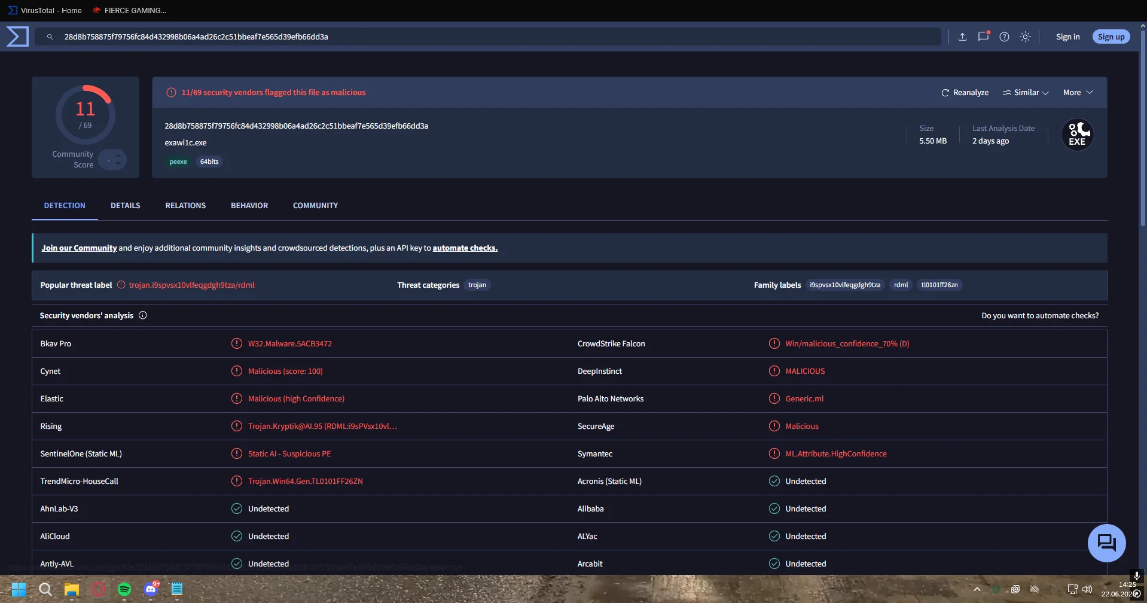Click the alert icon beside Popular threat label
Image resolution: width=1147 pixels, height=603 pixels.
click(121, 285)
